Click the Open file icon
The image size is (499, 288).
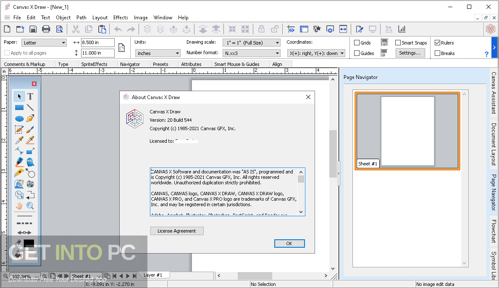(20, 29)
